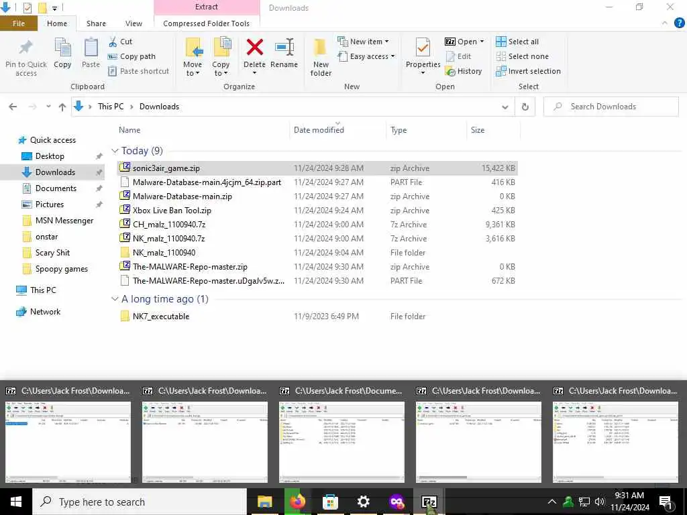Create a New folder from ribbon
The height and width of the screenshot is (515, 687).
pos(321,57)
